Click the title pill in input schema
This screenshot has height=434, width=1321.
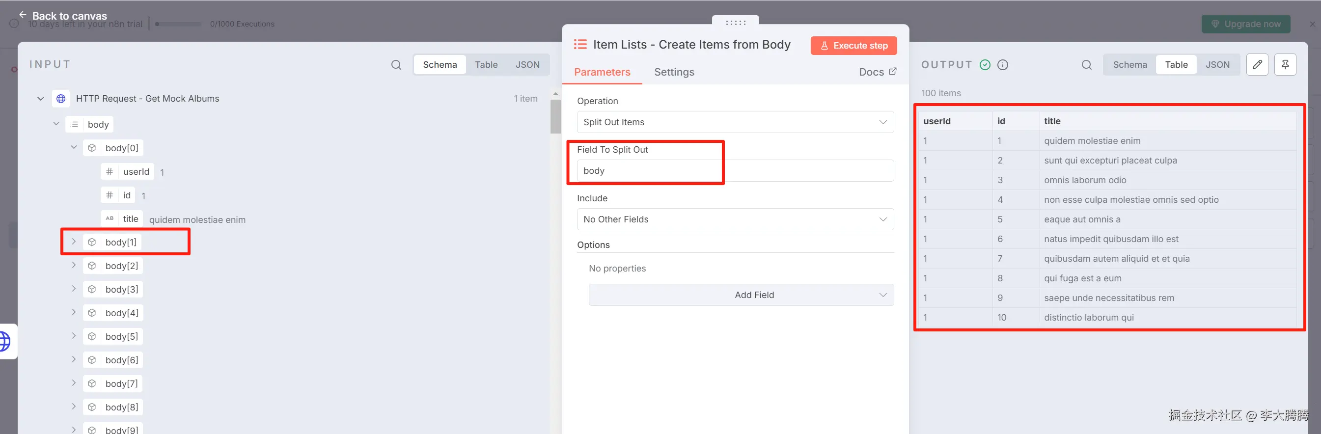(121, 219)
